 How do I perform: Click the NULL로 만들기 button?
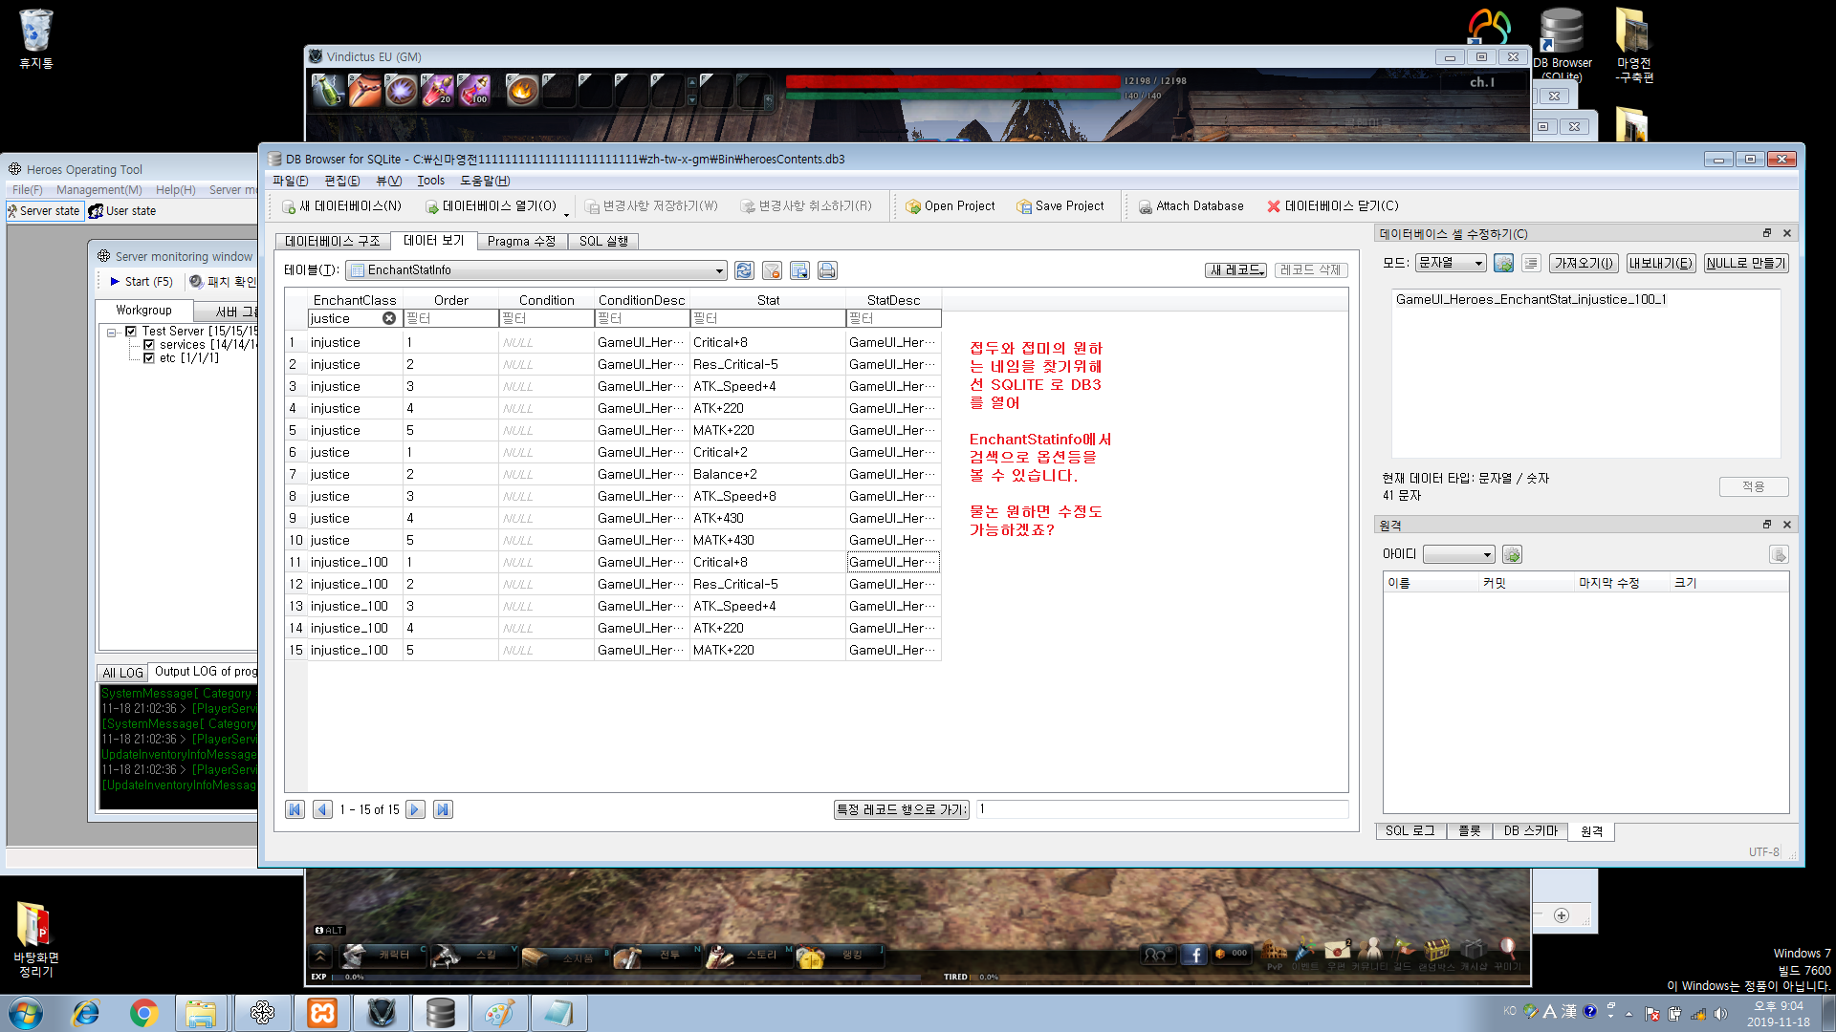click(1746, 263)
